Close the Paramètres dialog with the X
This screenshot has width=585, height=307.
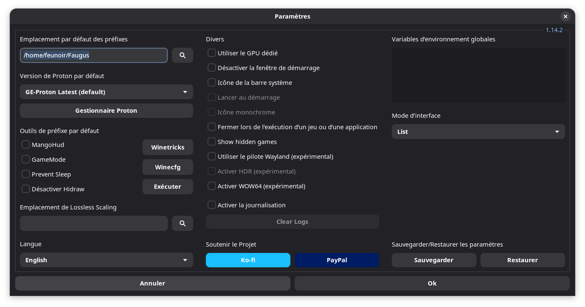point(565,16)
